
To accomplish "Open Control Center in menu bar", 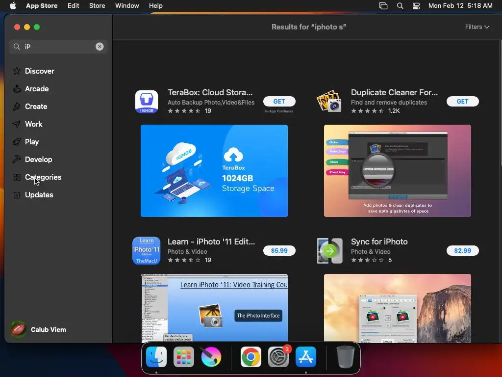I will click(x=416, y=6).
